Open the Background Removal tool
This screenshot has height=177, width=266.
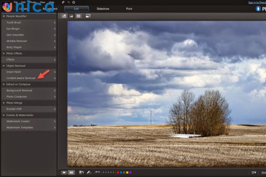tap(19, 90)
